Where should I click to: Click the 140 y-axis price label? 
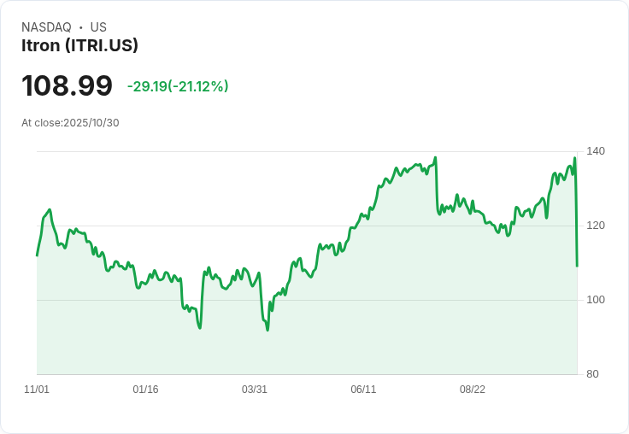[x=596, y=151]
